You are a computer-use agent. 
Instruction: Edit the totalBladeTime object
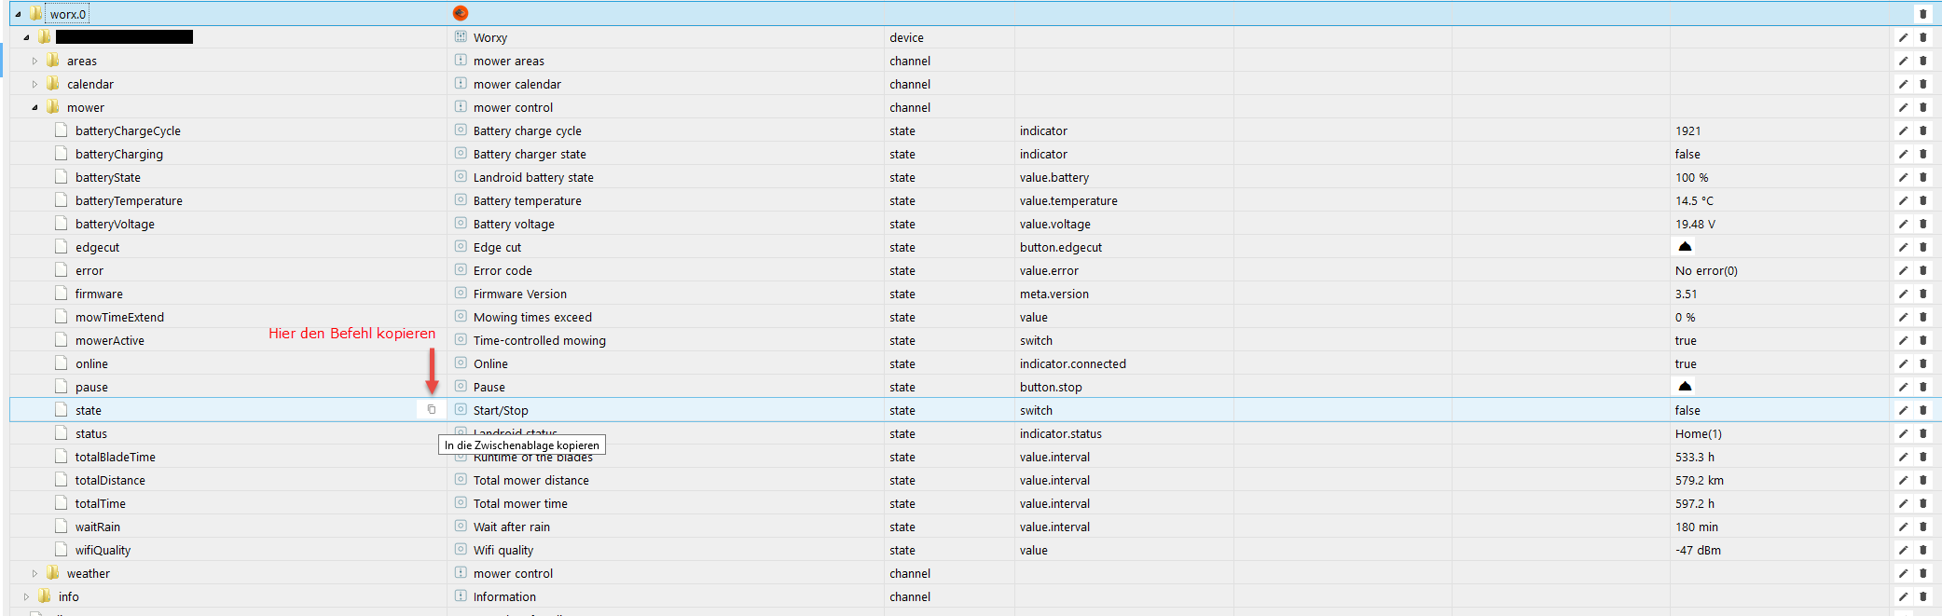point(1903,457)
